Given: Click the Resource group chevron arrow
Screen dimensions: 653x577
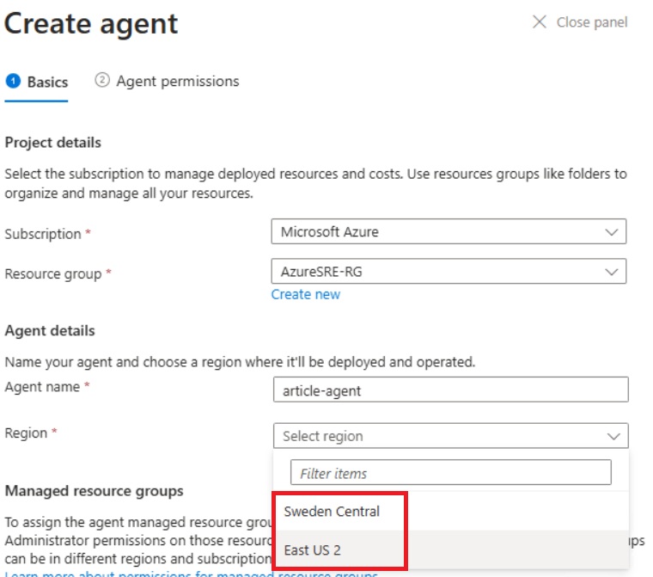Looking at the screenshot, I should [x=611, y=272].
